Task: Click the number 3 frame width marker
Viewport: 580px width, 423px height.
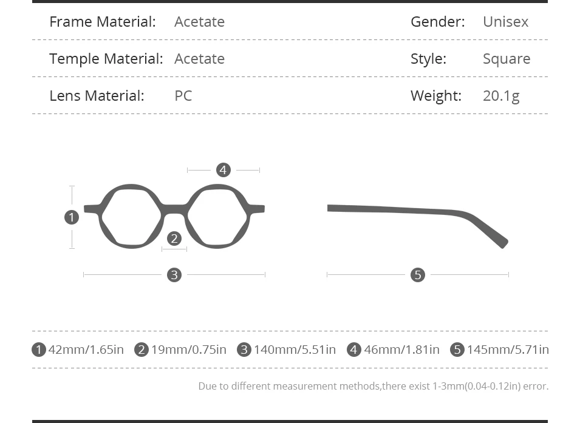Action: point(174,275)
